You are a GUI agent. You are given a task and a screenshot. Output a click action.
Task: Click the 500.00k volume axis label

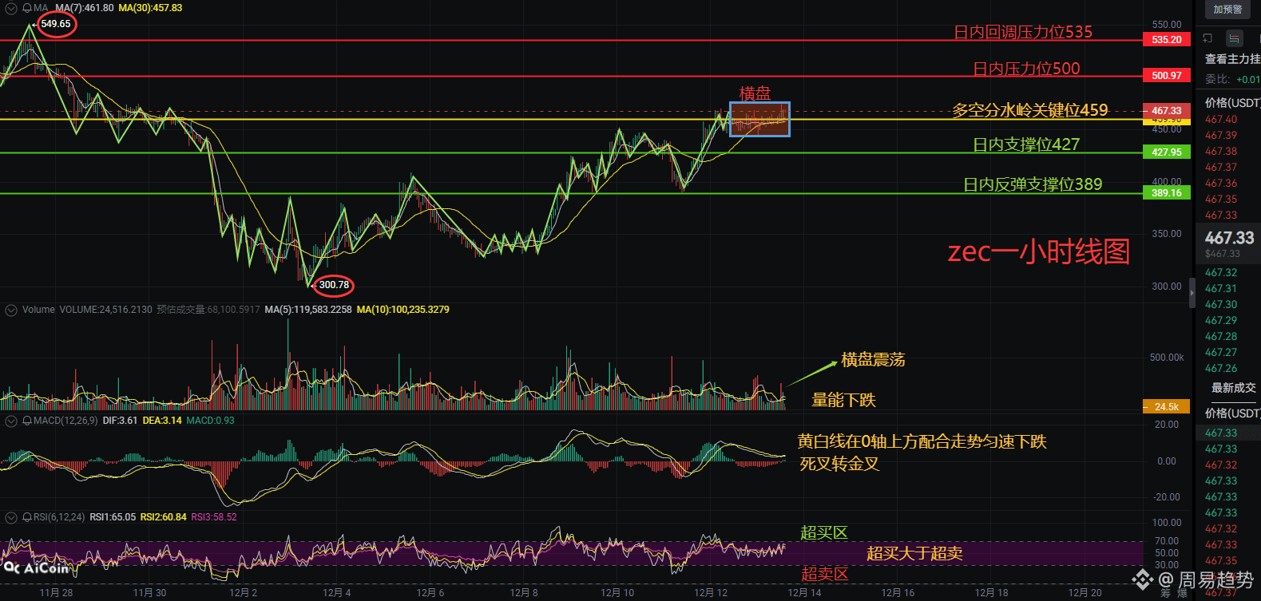1167,358
